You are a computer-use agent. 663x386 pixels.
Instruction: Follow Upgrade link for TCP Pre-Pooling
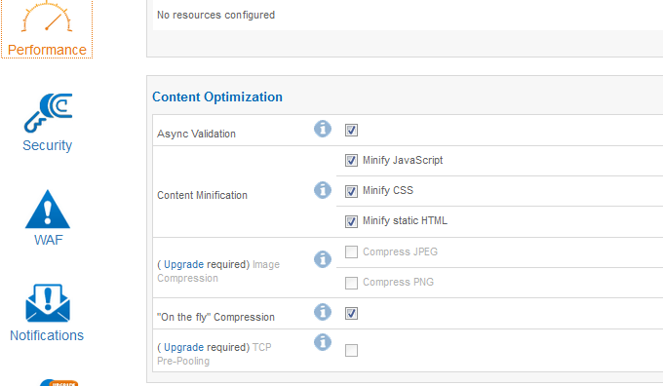point(183,348)
